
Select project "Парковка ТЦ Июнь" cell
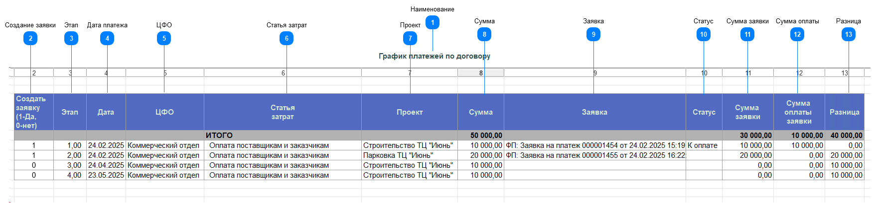[x=410, y=155]
